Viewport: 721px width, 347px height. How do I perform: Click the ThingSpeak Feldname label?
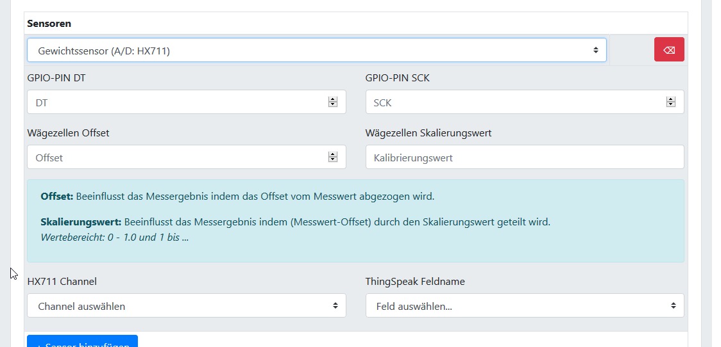415,281
